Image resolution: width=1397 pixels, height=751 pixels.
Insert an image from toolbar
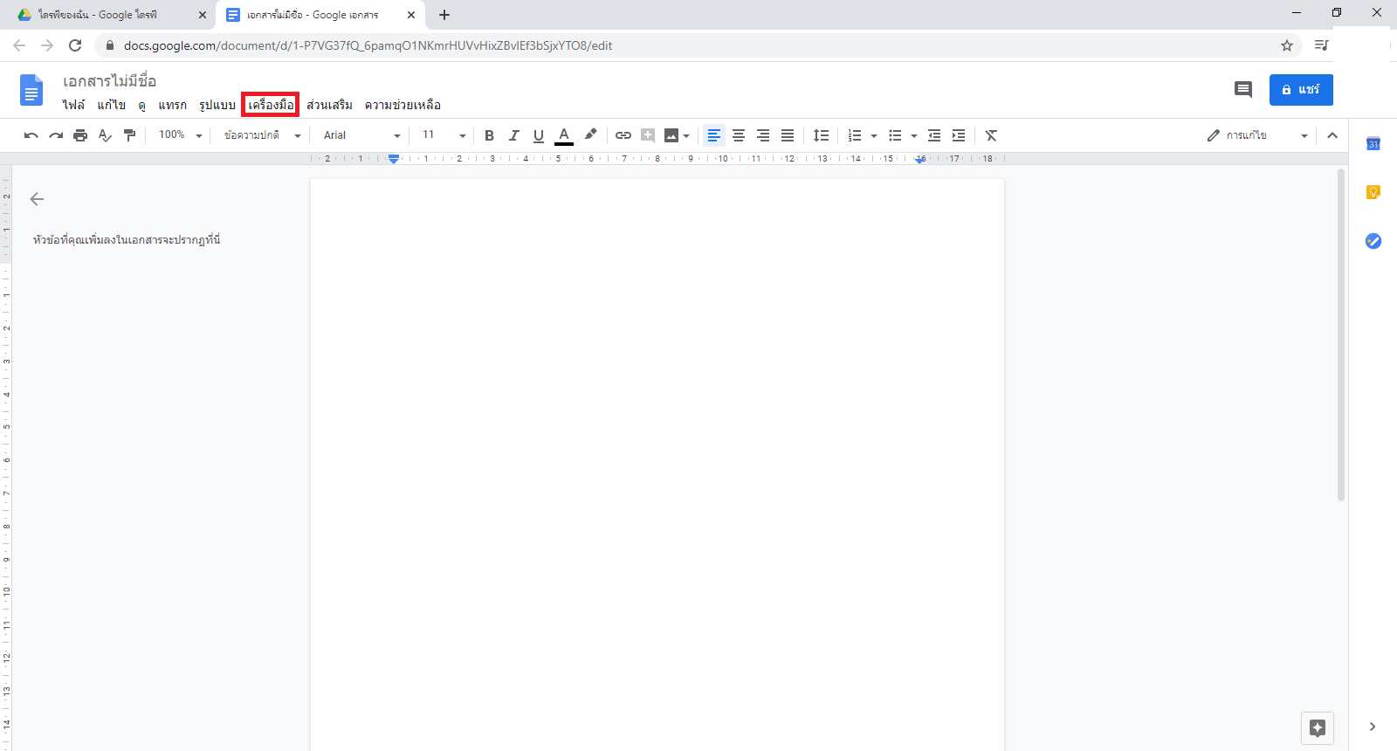(x=671, y=135)
